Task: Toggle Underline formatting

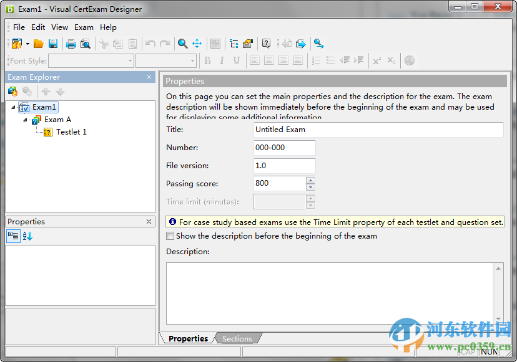Action: click(237, 60)
